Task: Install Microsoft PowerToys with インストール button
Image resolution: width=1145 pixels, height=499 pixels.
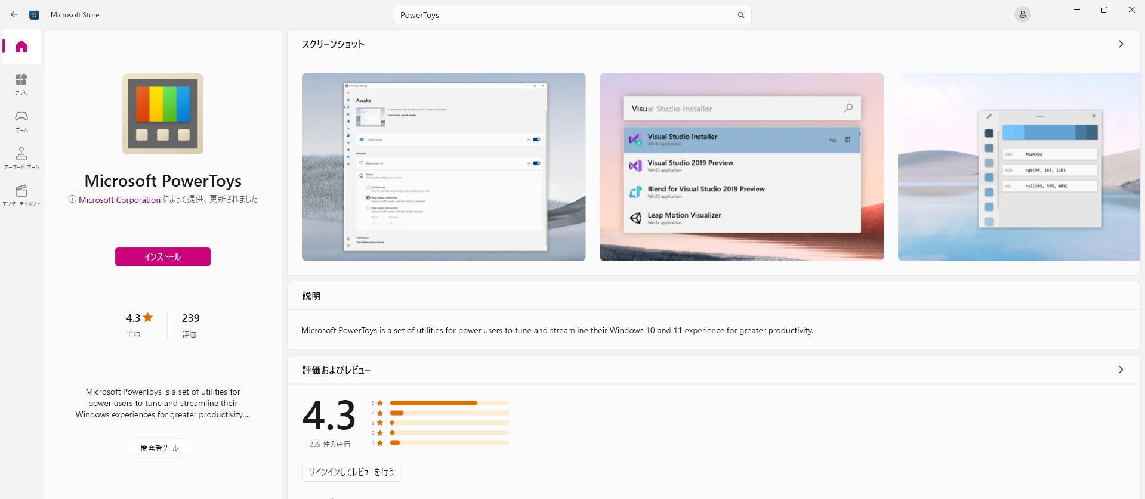Action: coord(163,257)
